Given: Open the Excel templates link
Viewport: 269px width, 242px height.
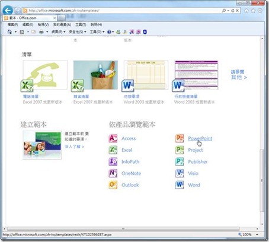Looking at the screenshot, I should coord(127,150).
